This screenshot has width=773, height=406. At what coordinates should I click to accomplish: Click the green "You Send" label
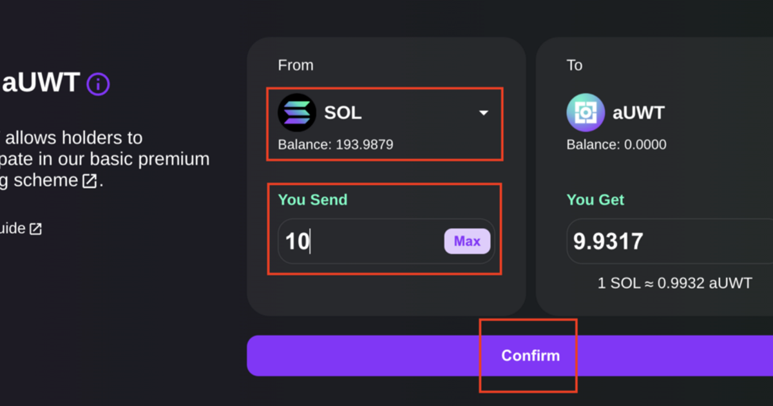pos(312,200)
